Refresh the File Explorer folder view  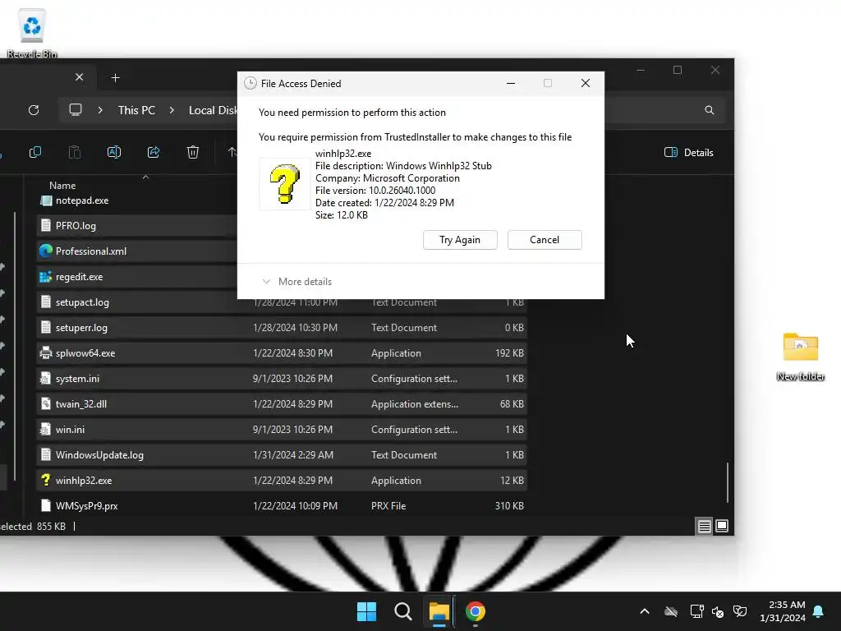pyautogui.click(x=34, y=110)
